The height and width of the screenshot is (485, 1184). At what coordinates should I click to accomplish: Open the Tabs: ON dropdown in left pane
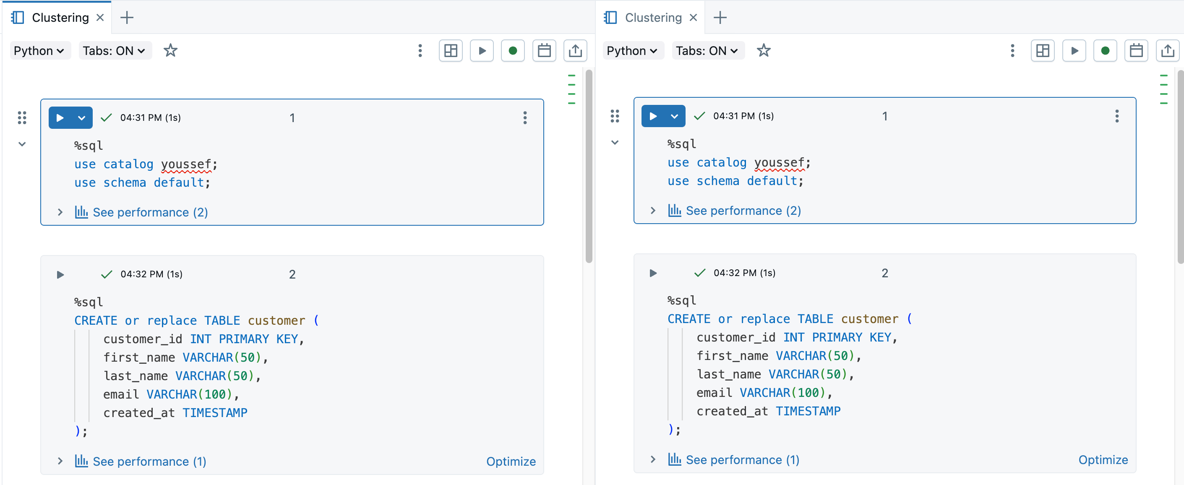114,50
